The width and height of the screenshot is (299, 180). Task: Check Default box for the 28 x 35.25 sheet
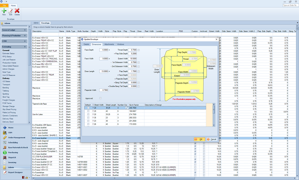tap(88, 108)
